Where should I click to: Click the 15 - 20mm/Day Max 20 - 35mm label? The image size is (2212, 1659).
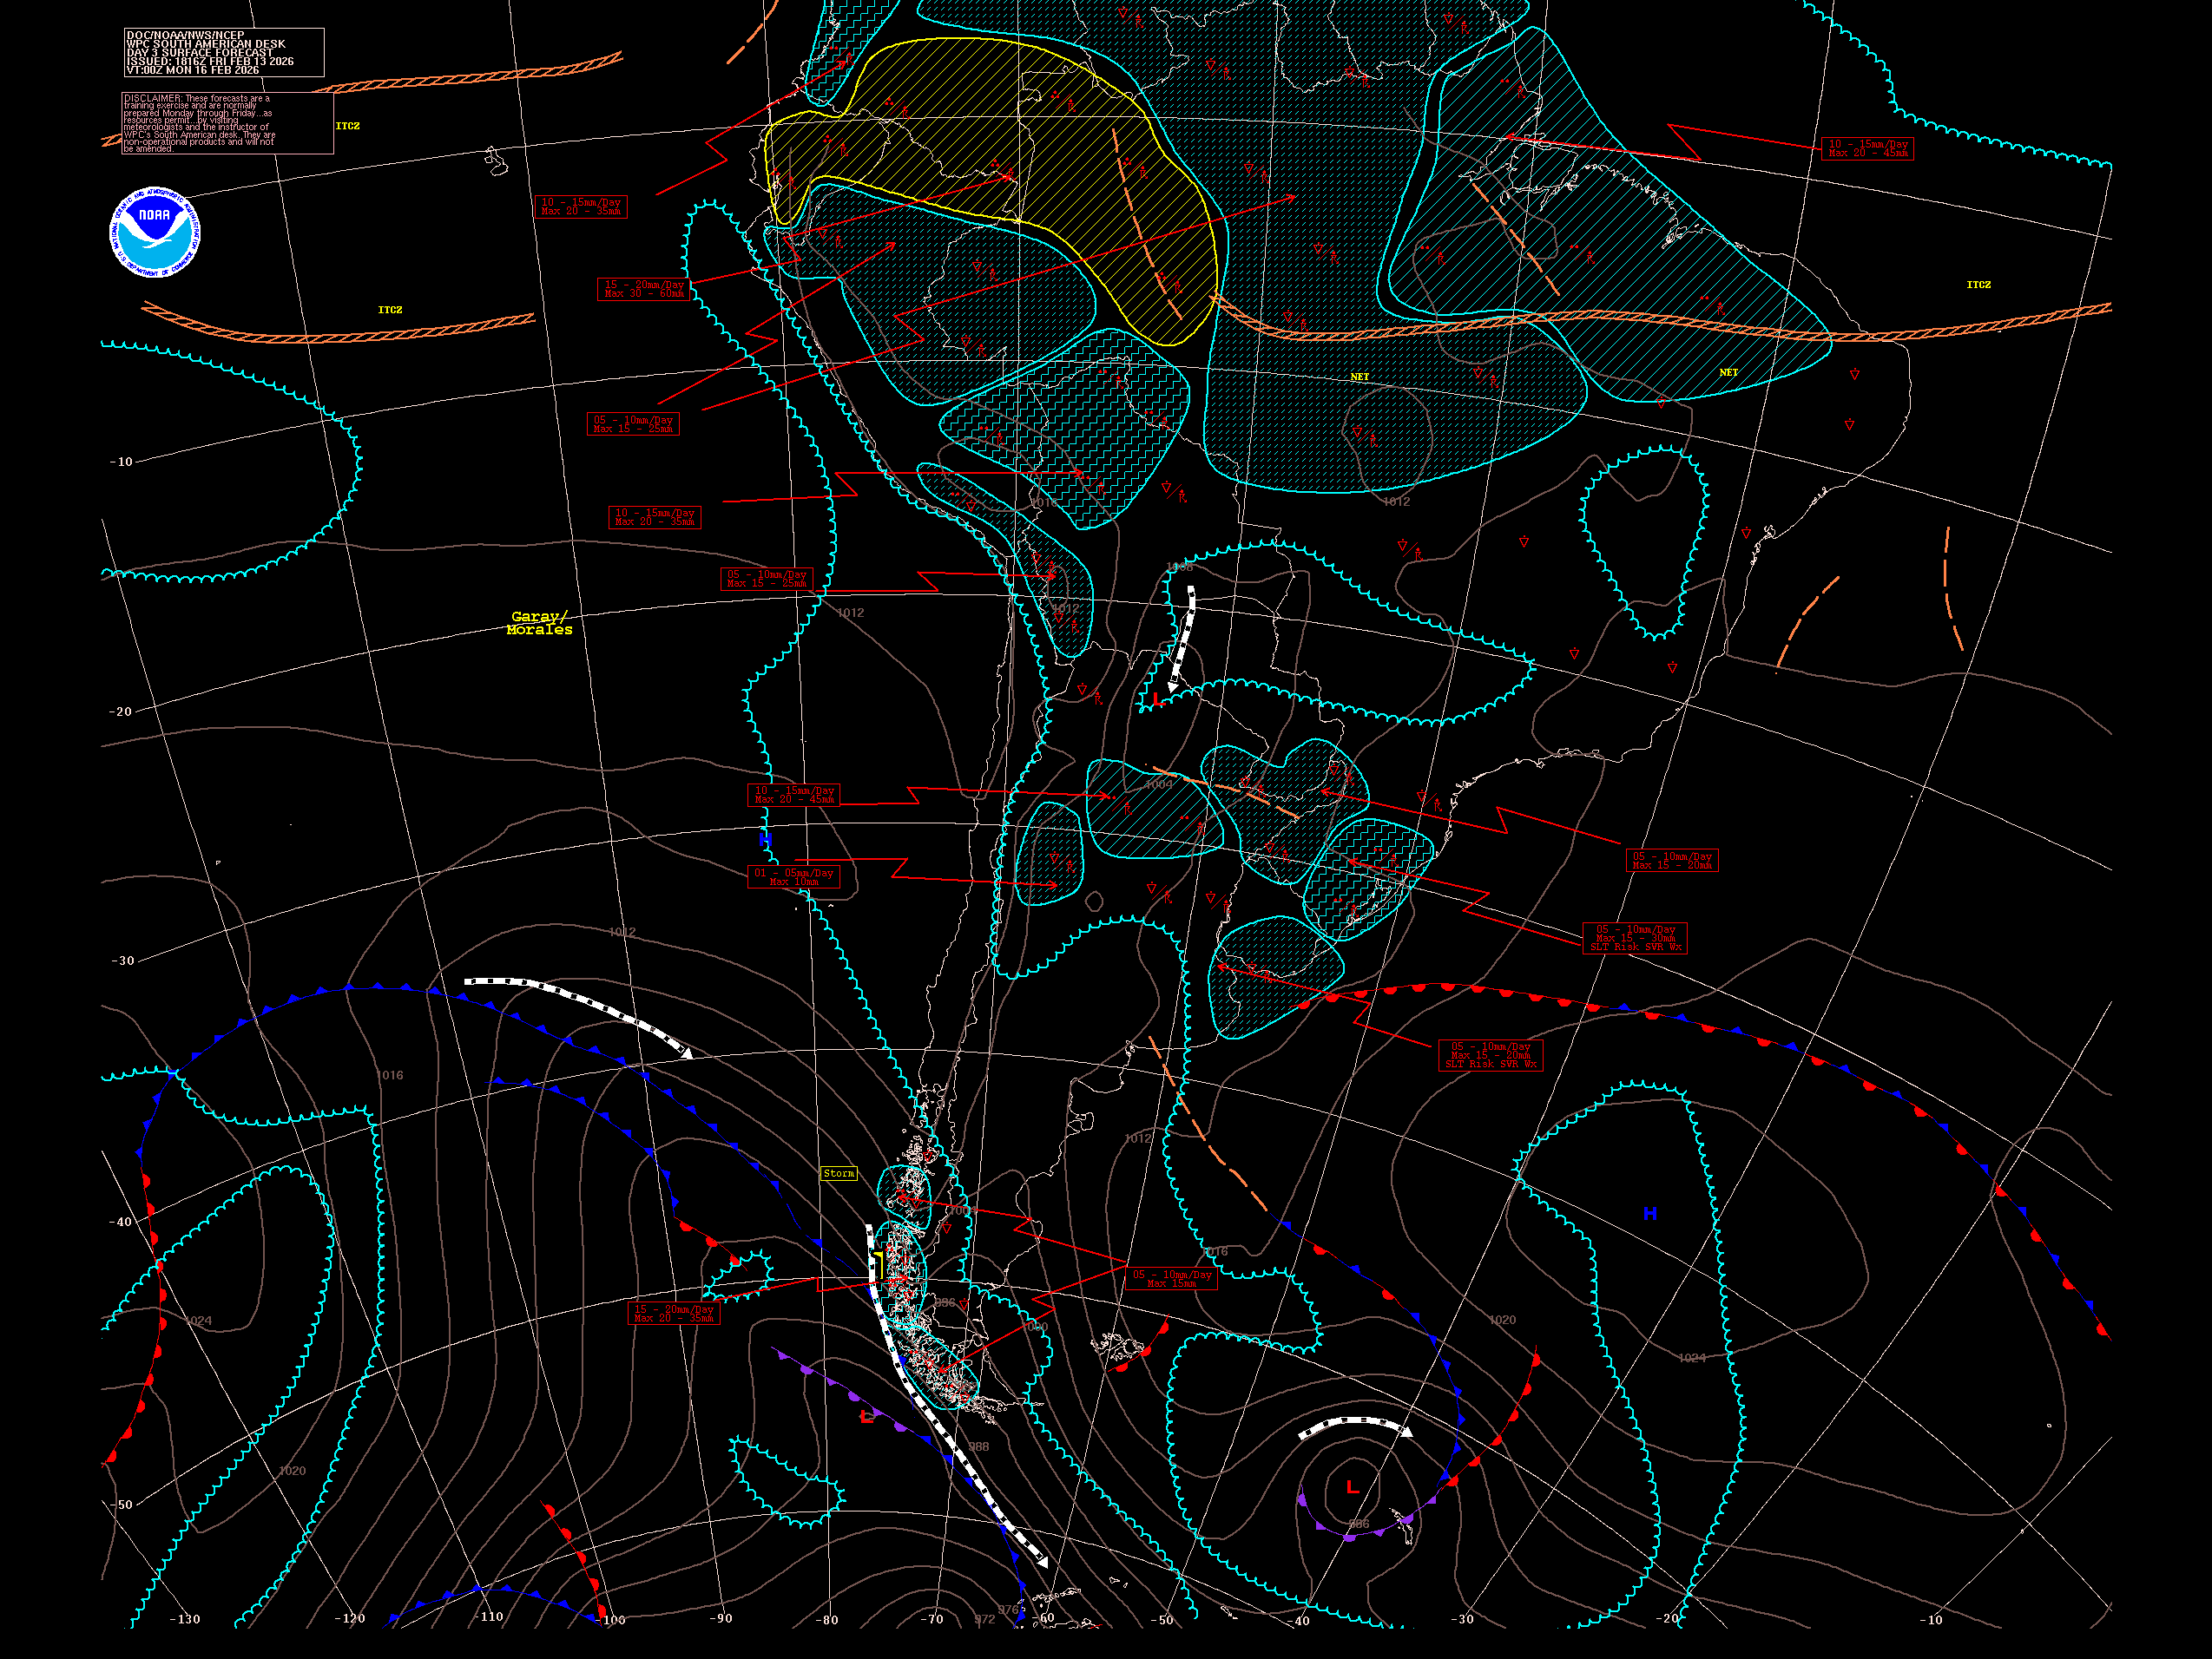click(674, 1312)
